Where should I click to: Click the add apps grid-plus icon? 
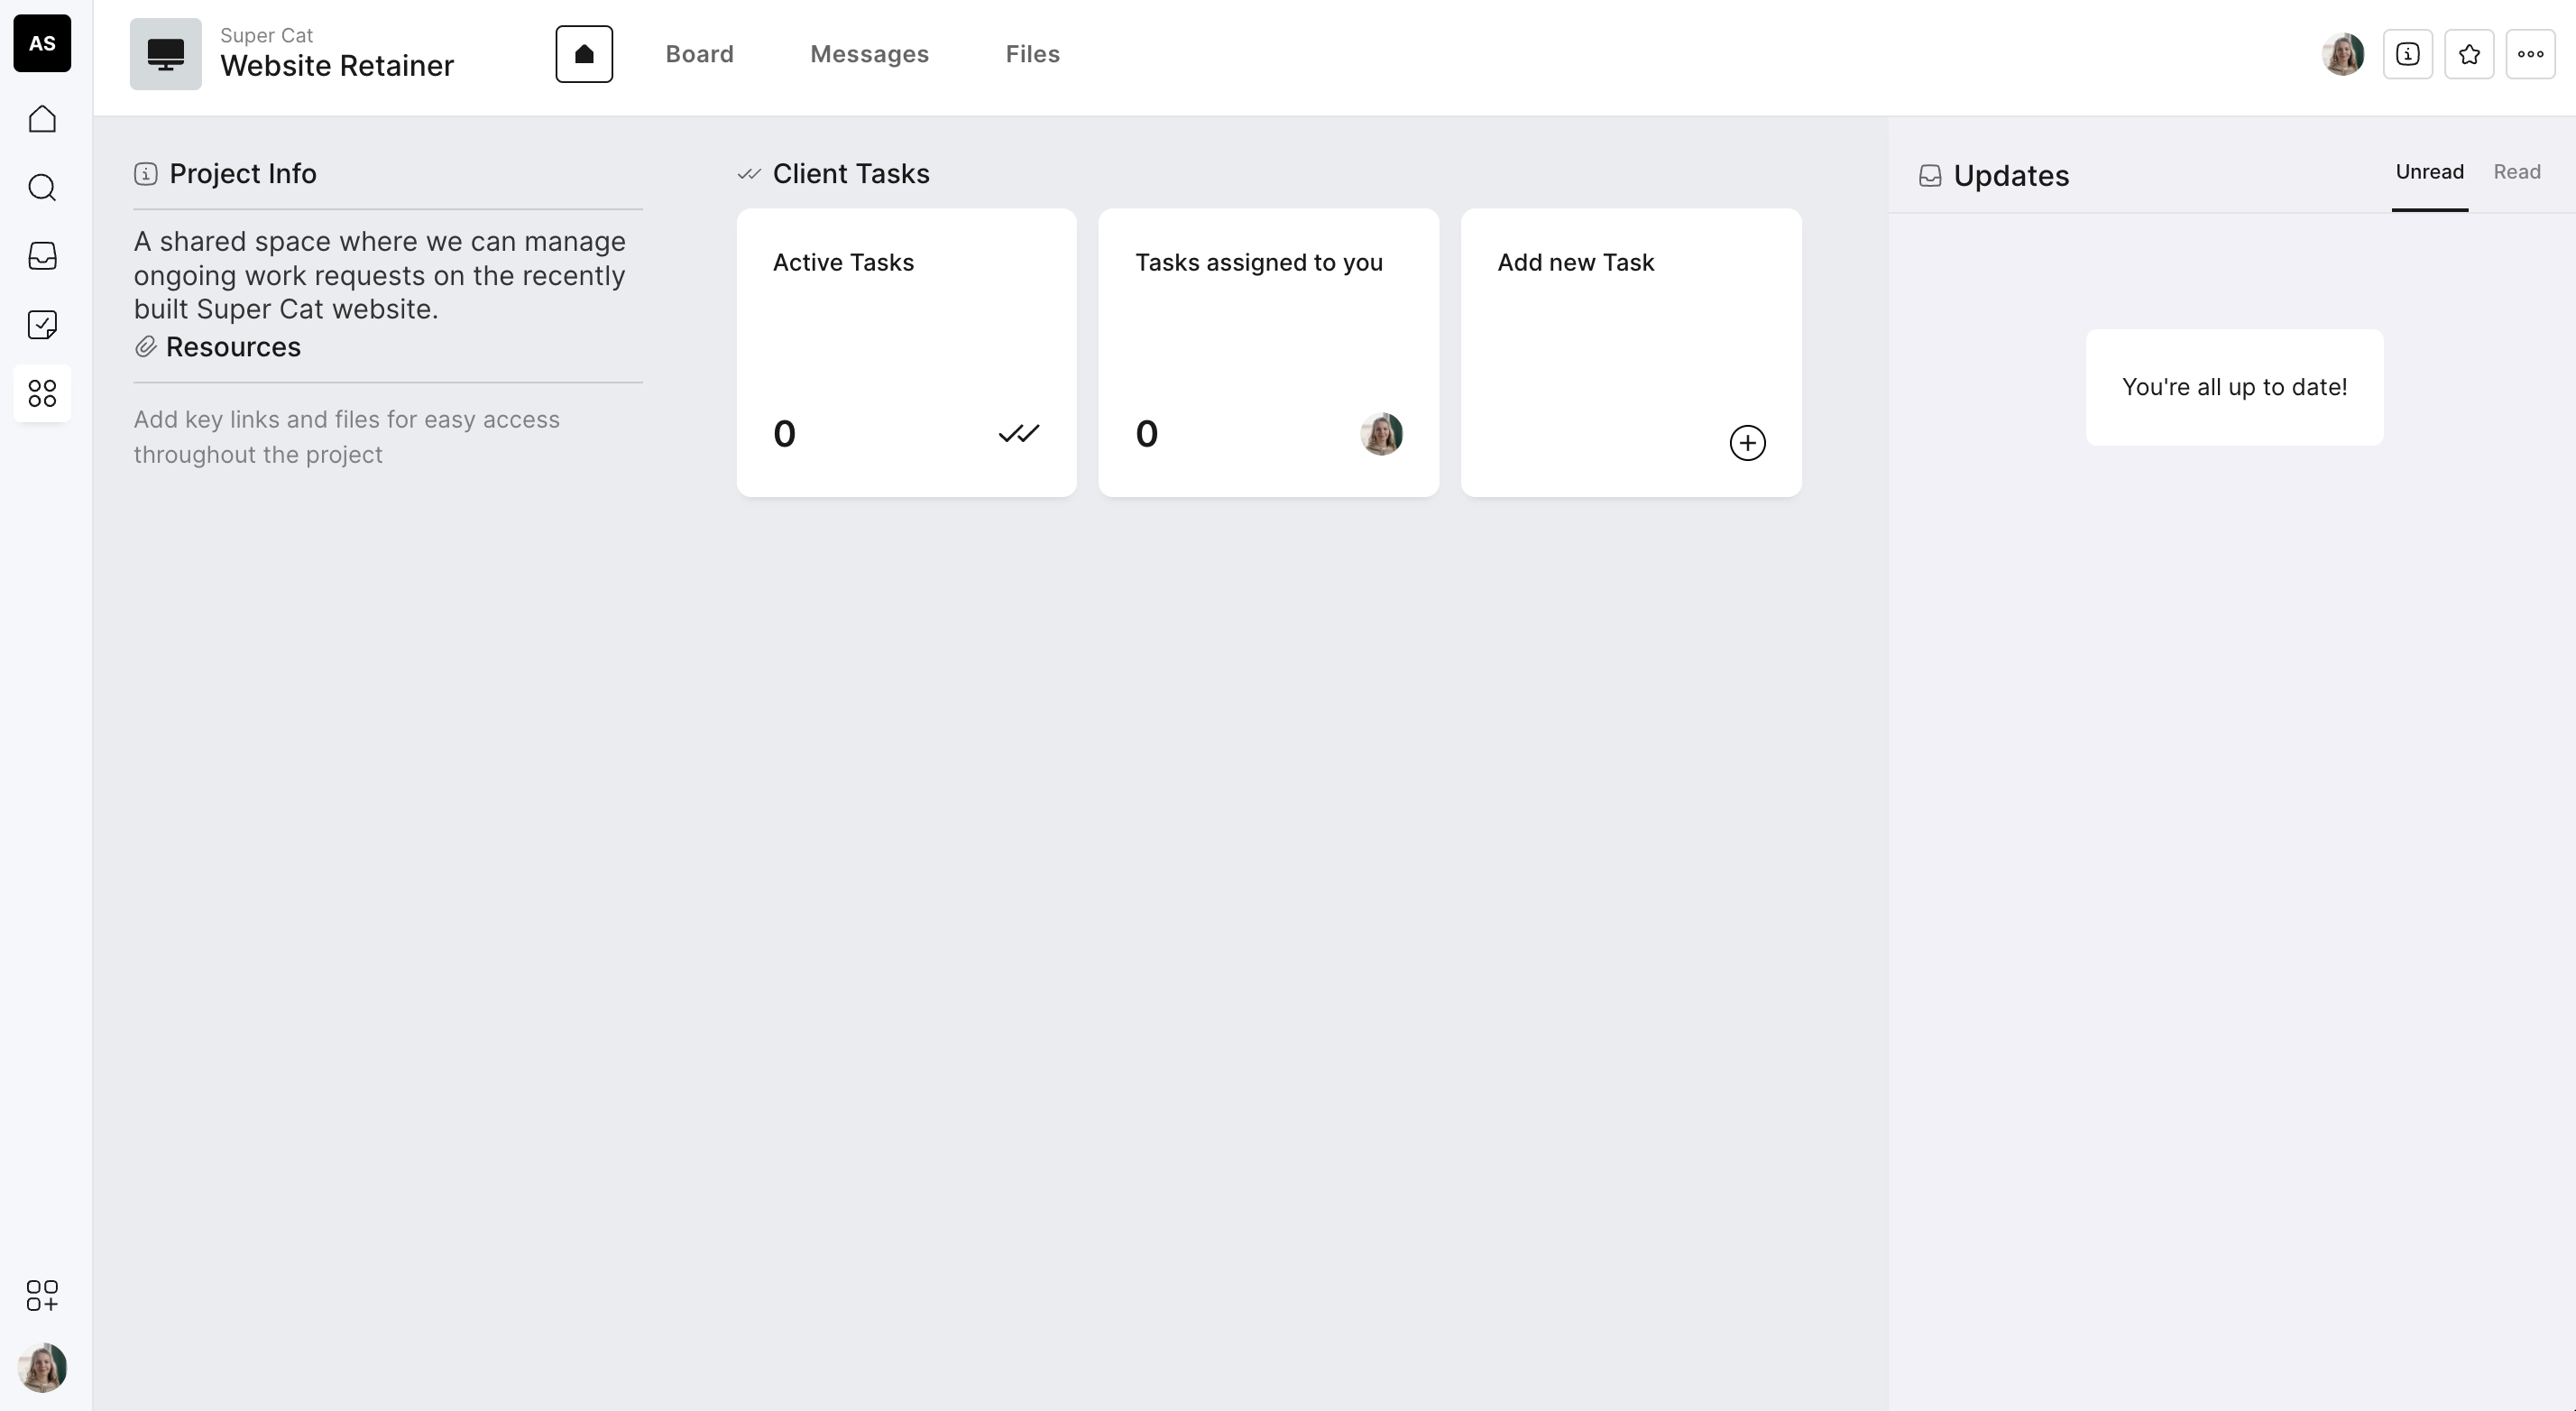tap(42, 1295)
